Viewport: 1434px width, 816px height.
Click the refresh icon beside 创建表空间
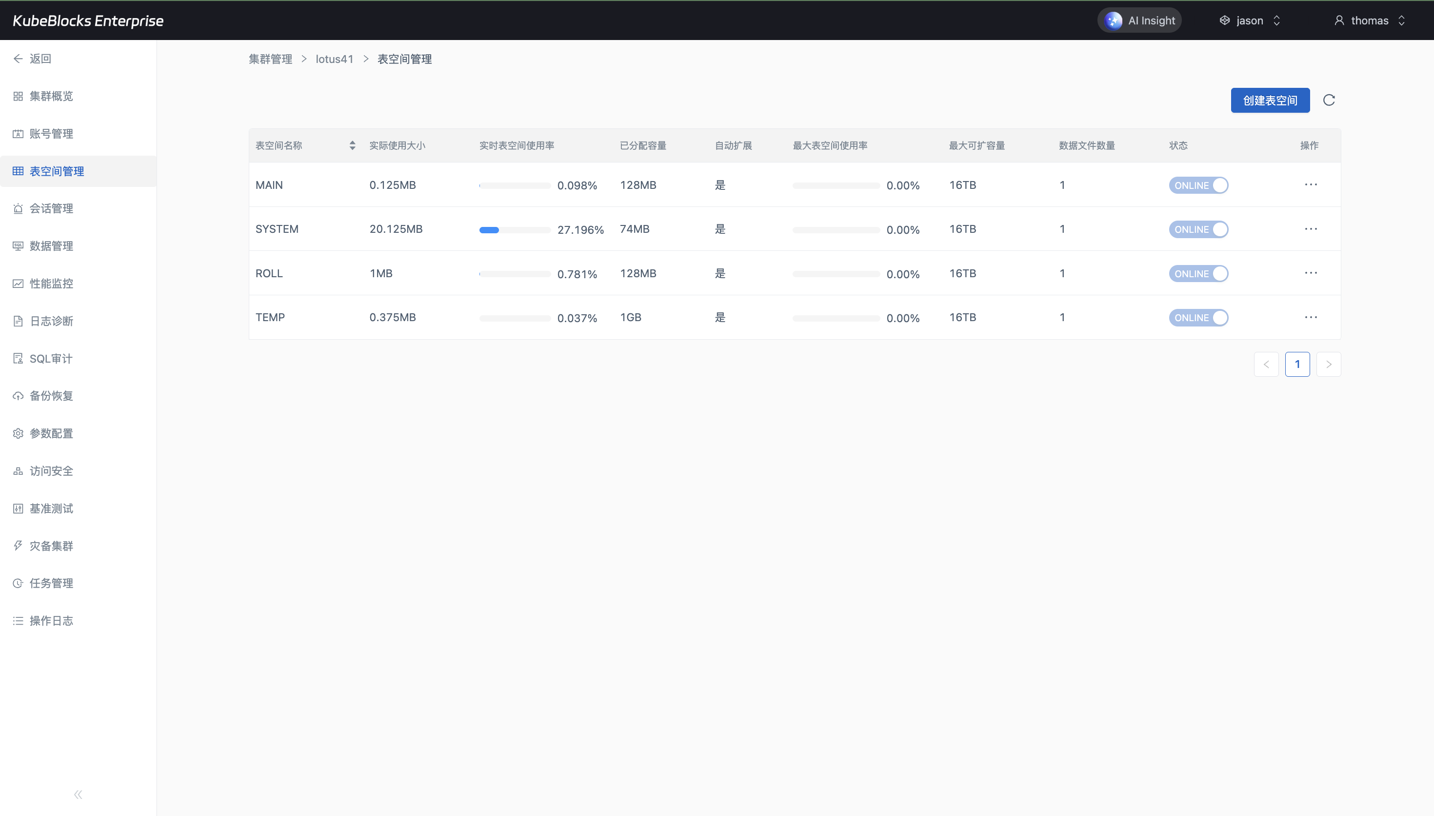click(x=1329, y=101)
